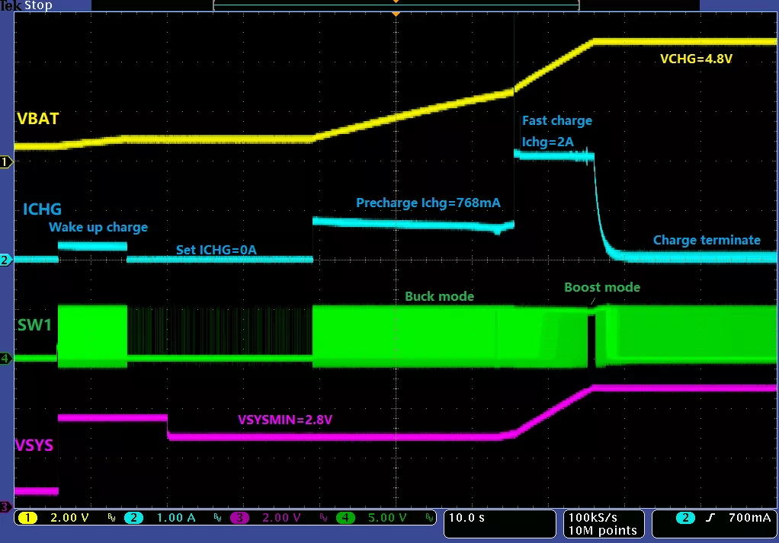Image resolution: width=779 pixels, height=543 pixels.
Task: Click the Ichg=2A annotation
Action: 547,142
